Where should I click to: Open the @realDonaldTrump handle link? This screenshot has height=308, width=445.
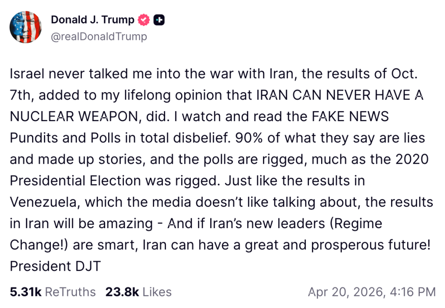tap(99, 36)
